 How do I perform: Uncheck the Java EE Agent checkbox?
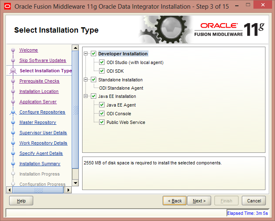pyautogui.click(x=102, y=105)
